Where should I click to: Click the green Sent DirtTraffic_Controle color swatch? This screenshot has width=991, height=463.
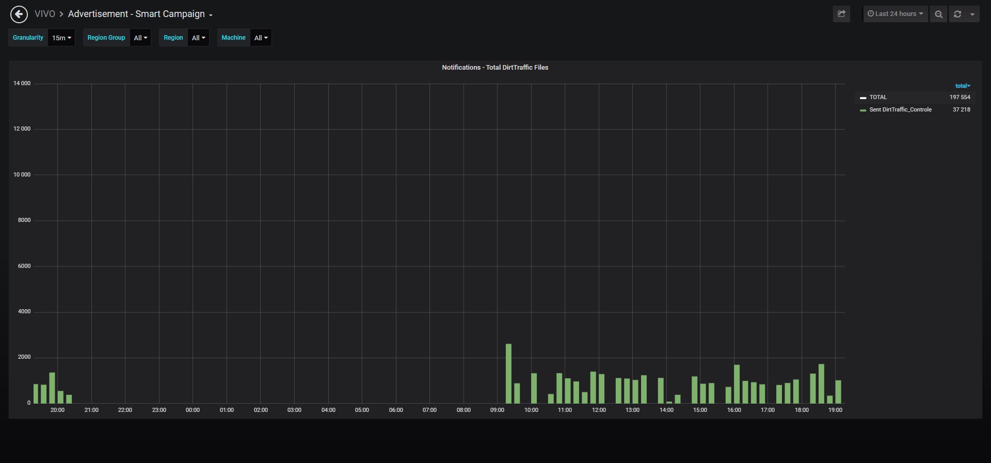(863, 110)
